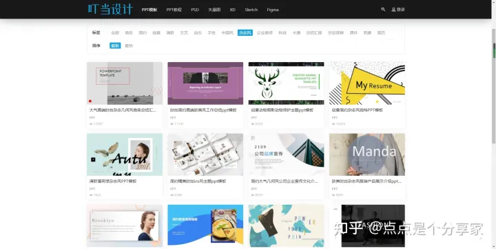
Task: Open title 清新薄荷绿杂志风PPT模板
Action: tap(113, 181)
